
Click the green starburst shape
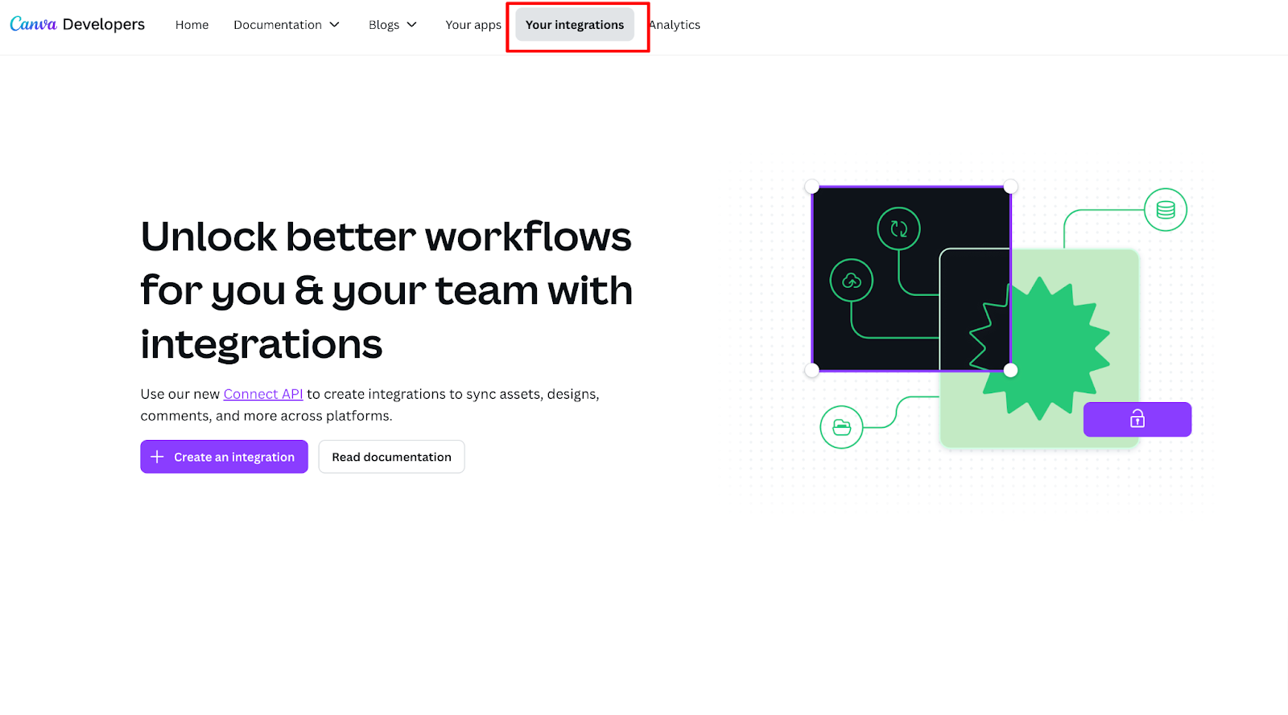click(1040, 347)
